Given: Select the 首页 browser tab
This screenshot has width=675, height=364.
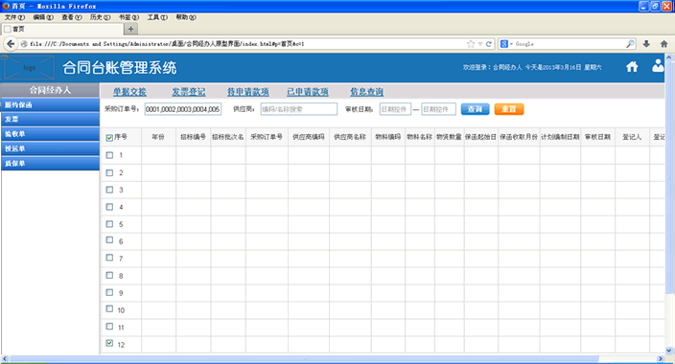Looking at the screenshot, I should (62, 29).
